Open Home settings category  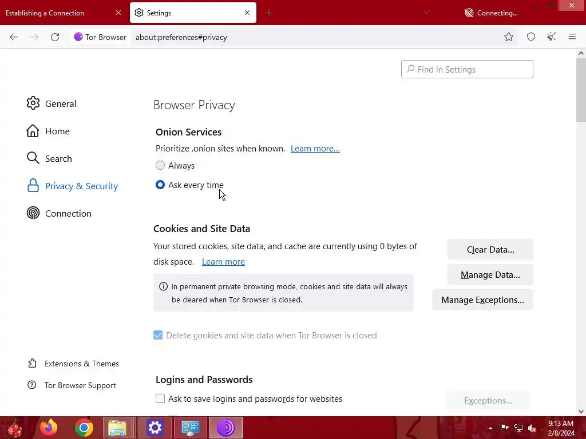tap(48, 131)
